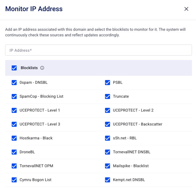The width and height of the screenshot is (196, 192).
Task: Uncheck the PSBL blocklist checkbox
Action: pos(108,83)
